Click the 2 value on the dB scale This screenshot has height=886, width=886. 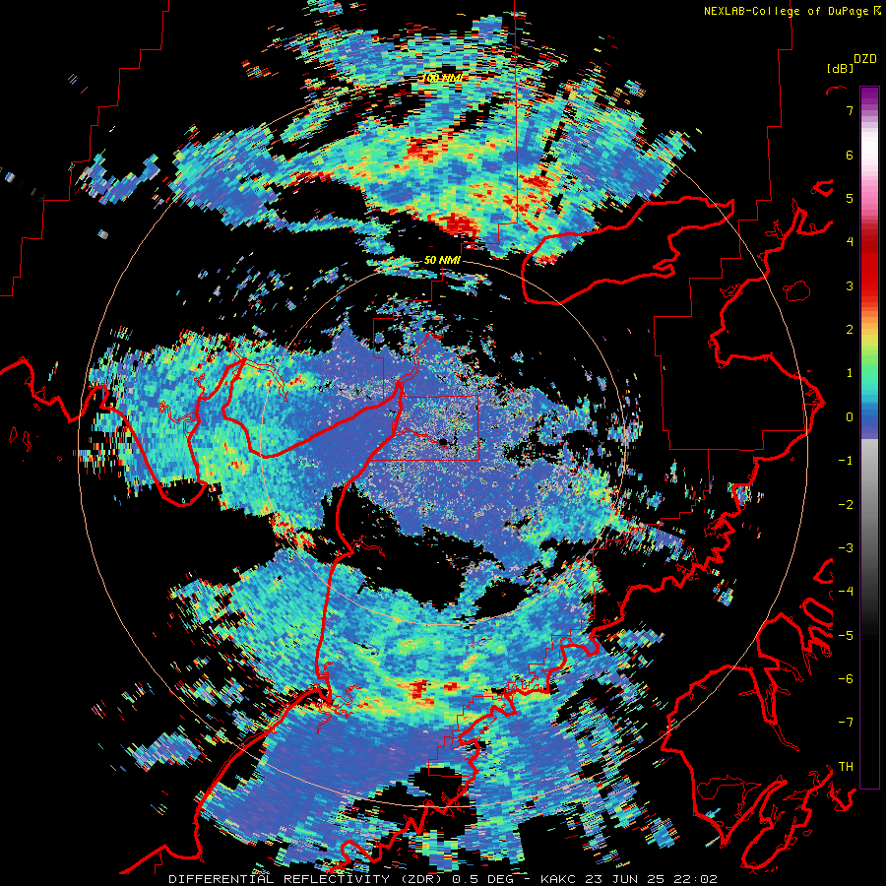click(x=850, y=330)
